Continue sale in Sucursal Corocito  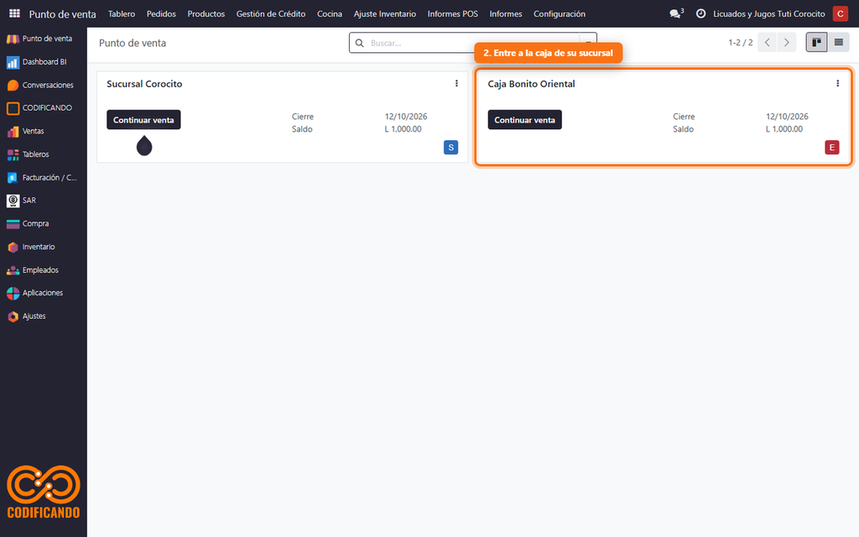(x=143, y=120)
